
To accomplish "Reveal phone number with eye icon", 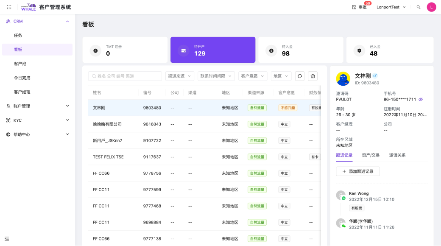I will 421,99.
